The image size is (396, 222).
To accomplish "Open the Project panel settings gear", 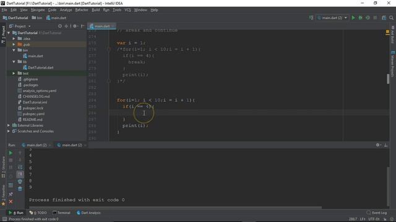I will tap(75, 26).
